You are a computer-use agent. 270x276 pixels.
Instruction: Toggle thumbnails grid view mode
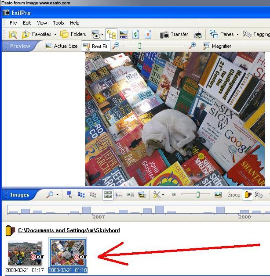[108, 195]
